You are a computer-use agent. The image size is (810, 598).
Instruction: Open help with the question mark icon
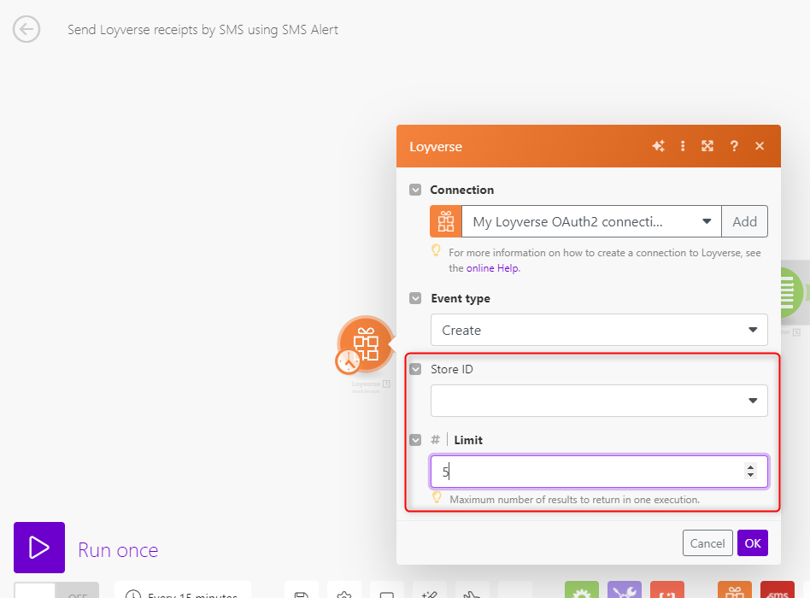tap(734, 146)
